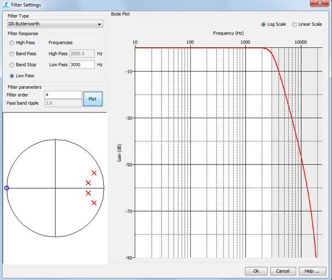Click the Filter order input field
This screenshot has height=280, width=332.
tap(63, 95)
